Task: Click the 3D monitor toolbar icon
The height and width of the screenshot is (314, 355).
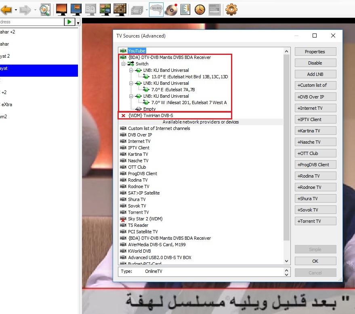Action: 90,10
